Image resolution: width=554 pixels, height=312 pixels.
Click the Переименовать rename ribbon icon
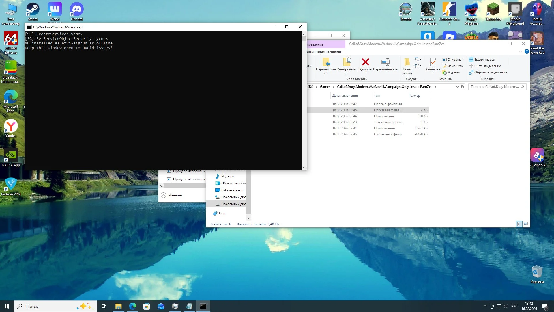(385, 62)
